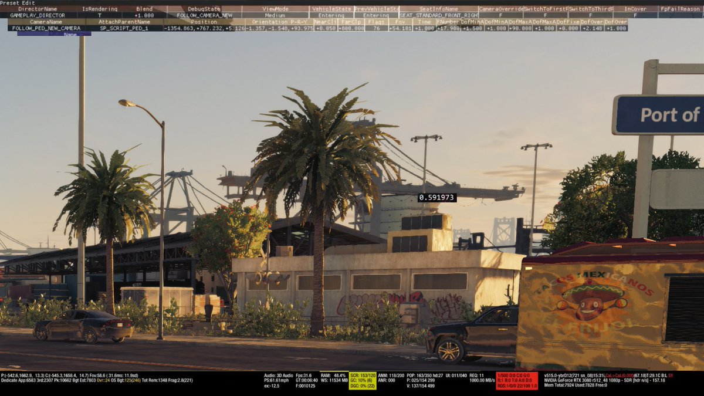Click the DebugState column header
Image resolution: width=704 pixels, height=396 pixels.
[x=204, y=9]
